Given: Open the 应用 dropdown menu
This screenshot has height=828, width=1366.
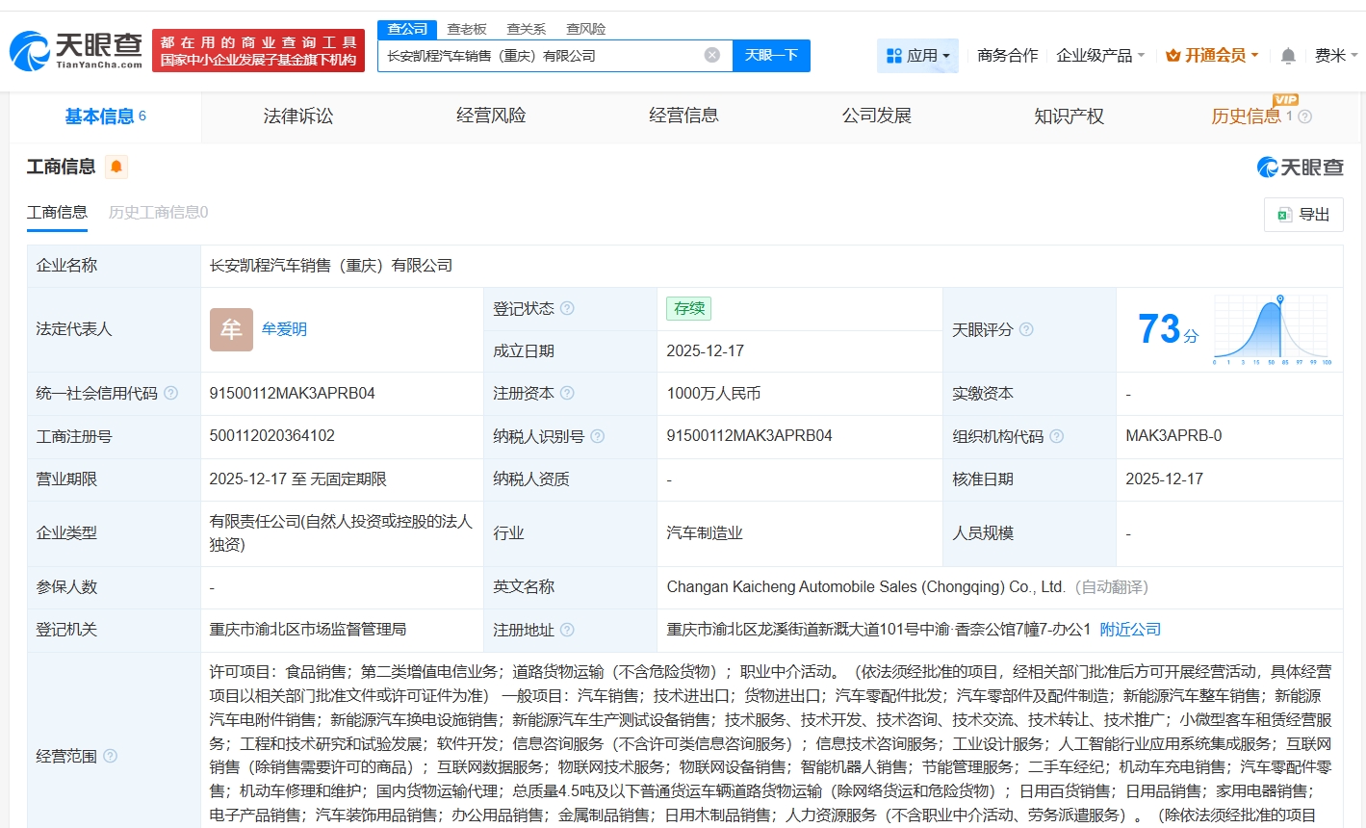Looking at the screenshot, I should 917,56.
